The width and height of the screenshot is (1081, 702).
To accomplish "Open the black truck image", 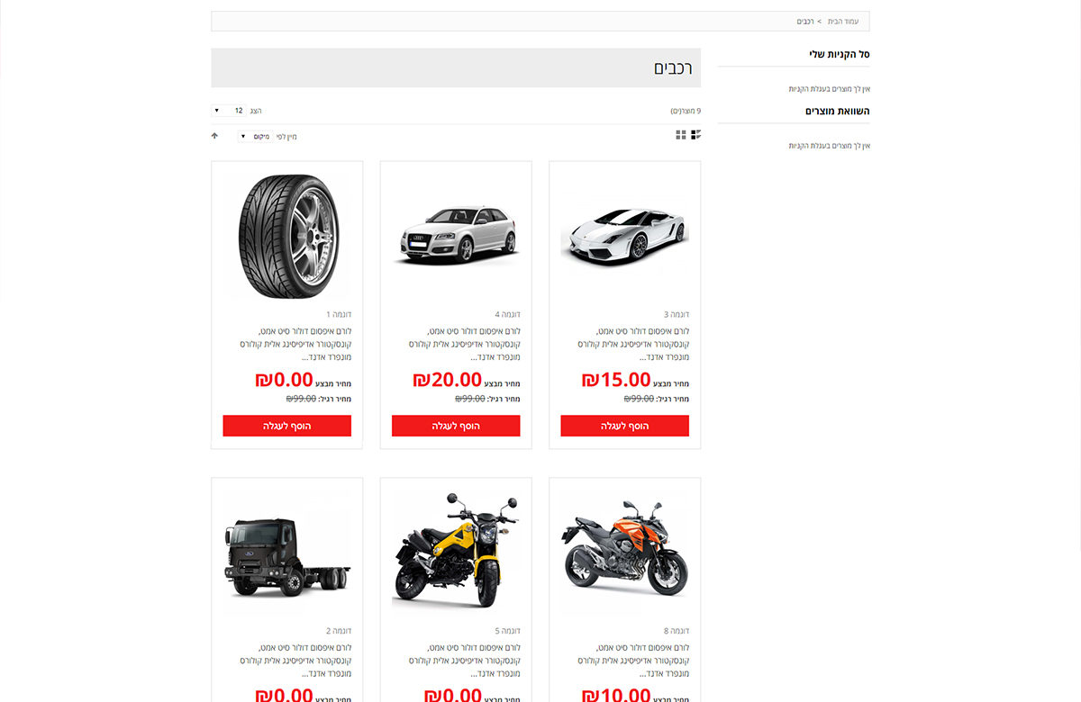I will coord(287,554).
